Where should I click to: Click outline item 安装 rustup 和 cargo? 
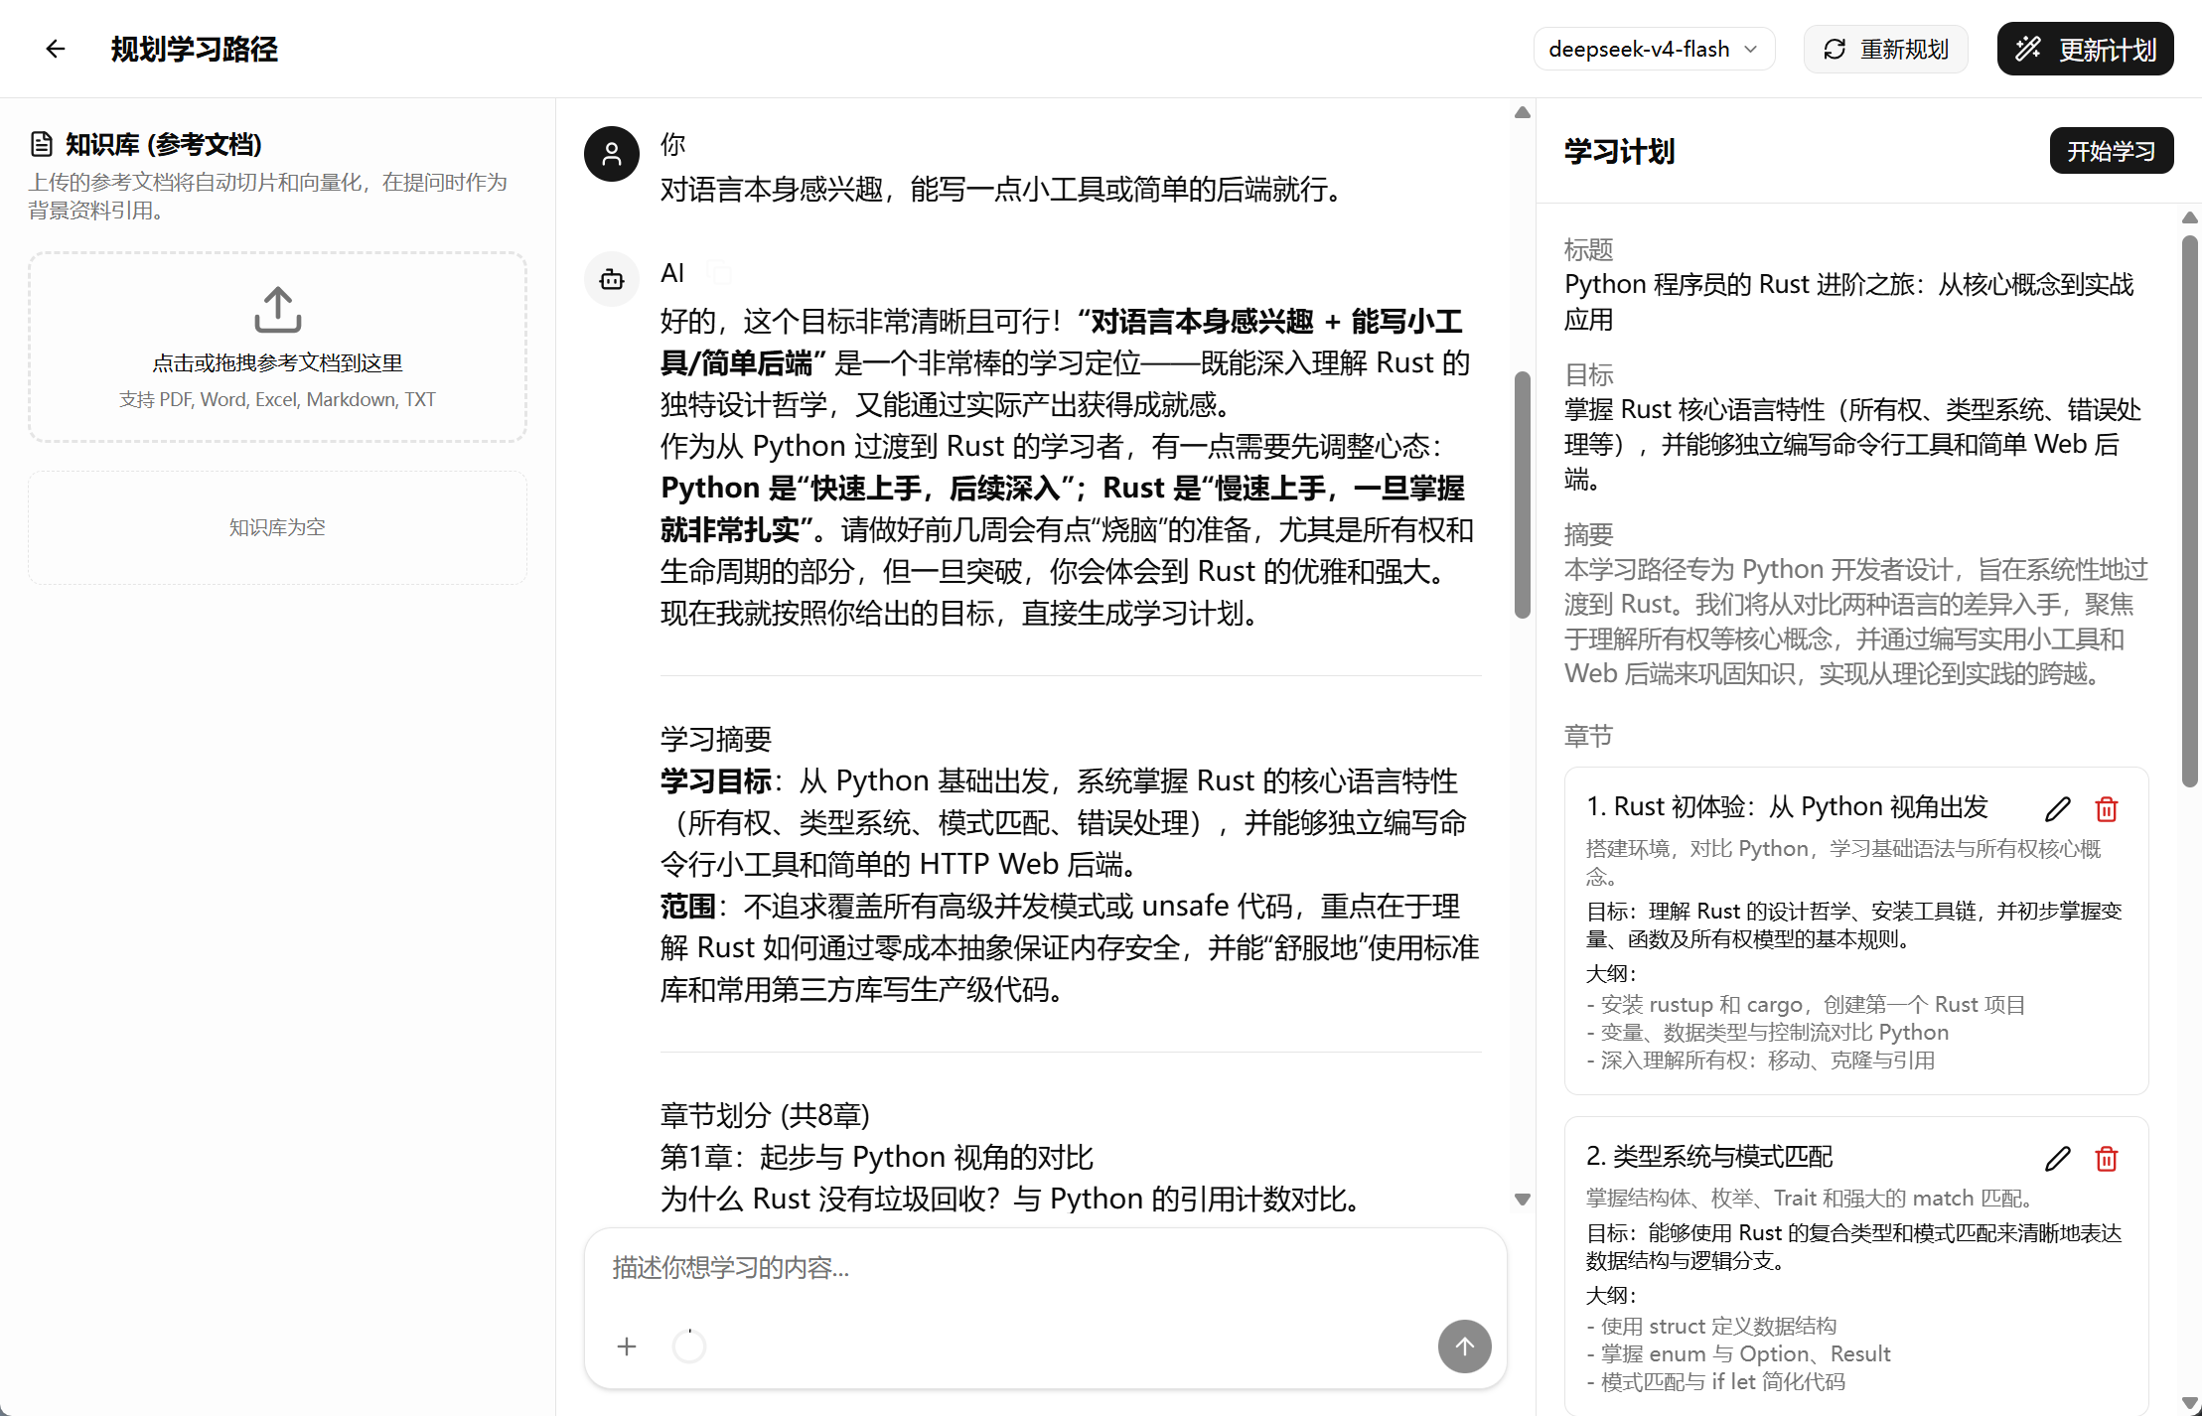click(x=1806, y=1004)
